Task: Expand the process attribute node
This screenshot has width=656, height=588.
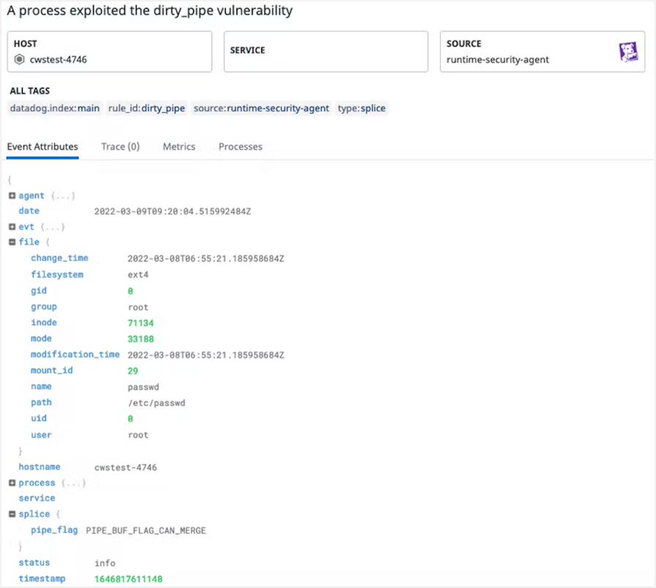Action: 12,483
